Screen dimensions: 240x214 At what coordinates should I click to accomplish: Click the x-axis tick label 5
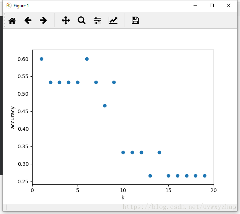pyautogui.click(x=78, y=190)
